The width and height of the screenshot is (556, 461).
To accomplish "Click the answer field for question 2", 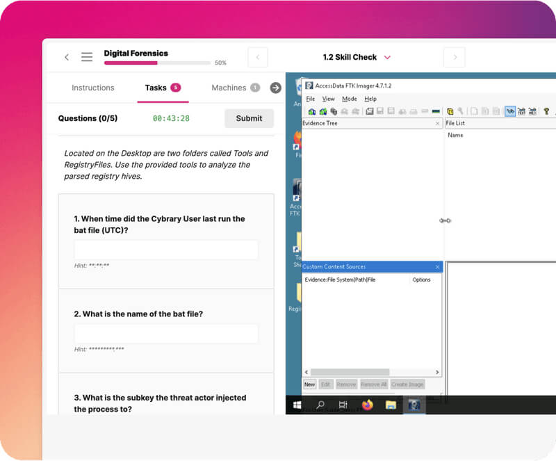I will (x=166, y=334).
